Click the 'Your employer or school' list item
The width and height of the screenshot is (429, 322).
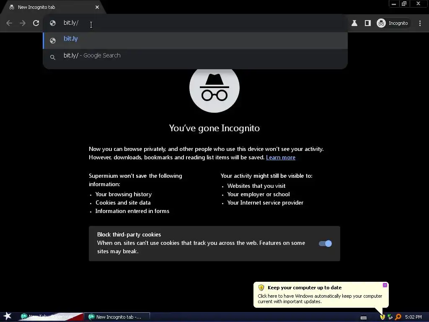258,194
